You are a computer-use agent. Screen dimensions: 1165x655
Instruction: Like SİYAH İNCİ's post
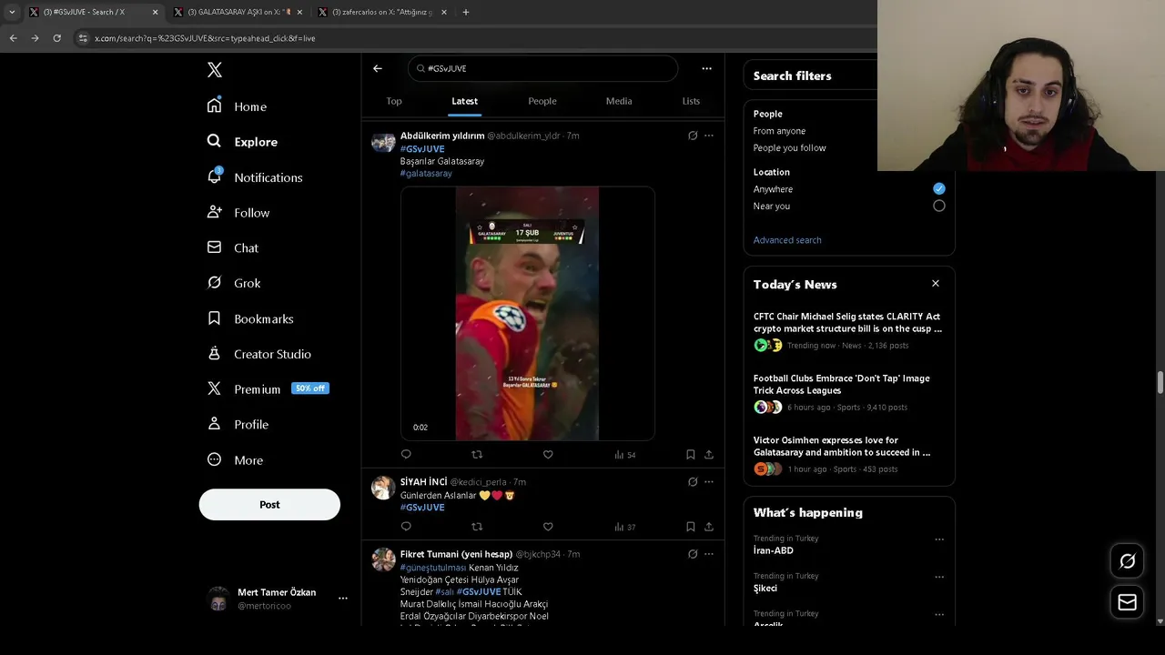click(x=548, y=527)
